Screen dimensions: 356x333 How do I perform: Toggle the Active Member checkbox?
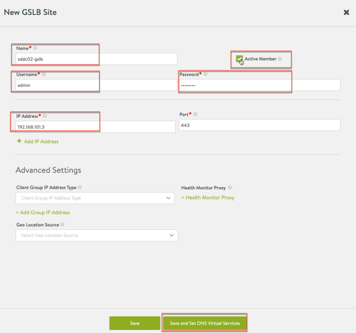(239, 59)
